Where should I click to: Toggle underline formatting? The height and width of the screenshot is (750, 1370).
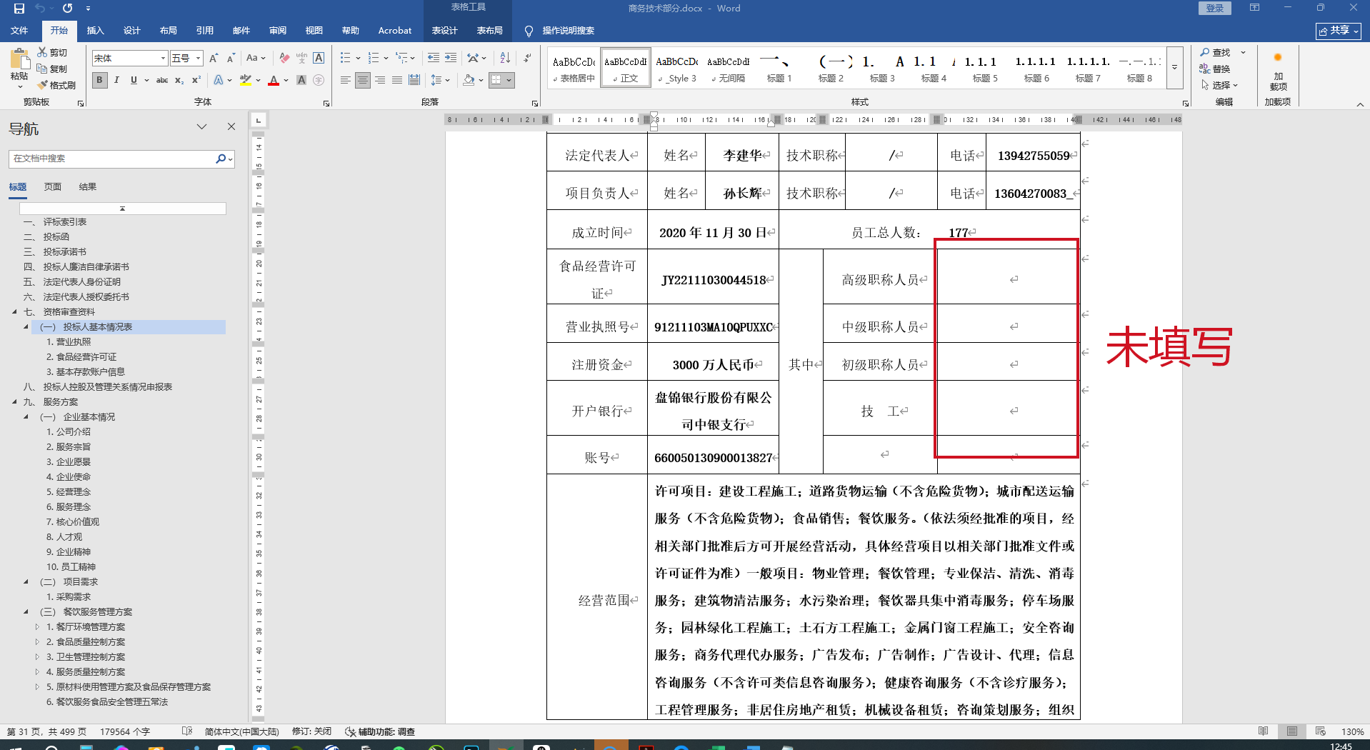(134, 80)
